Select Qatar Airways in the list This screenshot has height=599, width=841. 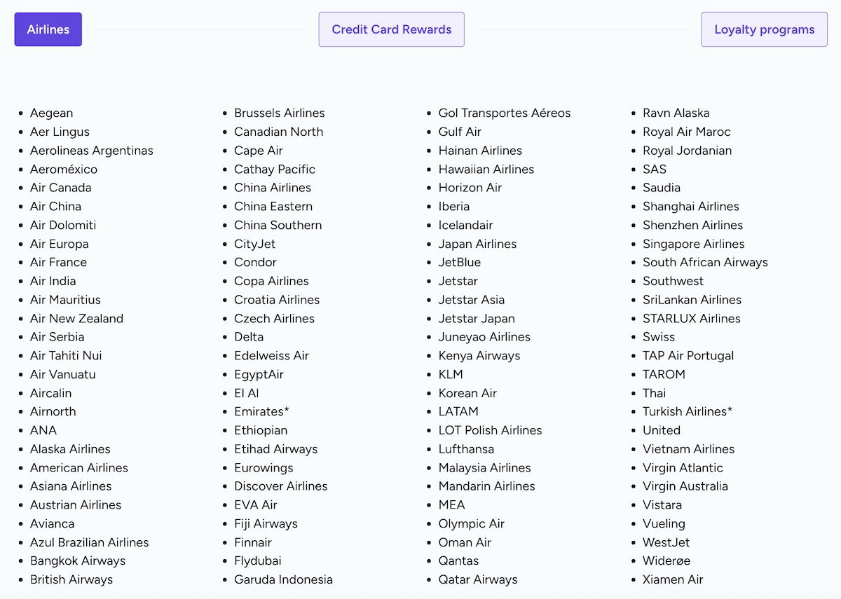pos(478,579)
